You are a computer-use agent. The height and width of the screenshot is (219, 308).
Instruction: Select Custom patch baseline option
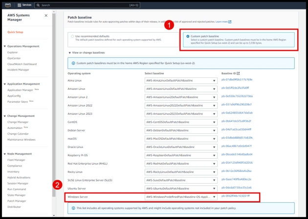point(188,36)
